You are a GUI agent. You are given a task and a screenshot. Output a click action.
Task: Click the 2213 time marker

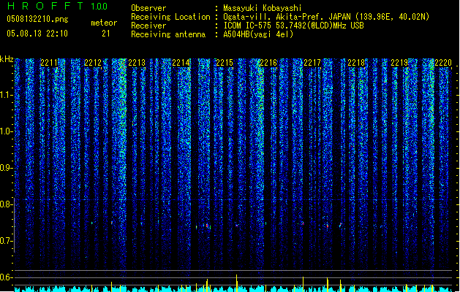[x=137, y=63]
